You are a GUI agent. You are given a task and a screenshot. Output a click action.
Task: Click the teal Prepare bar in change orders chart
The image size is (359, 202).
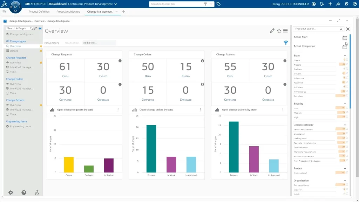tap(151, 148)
